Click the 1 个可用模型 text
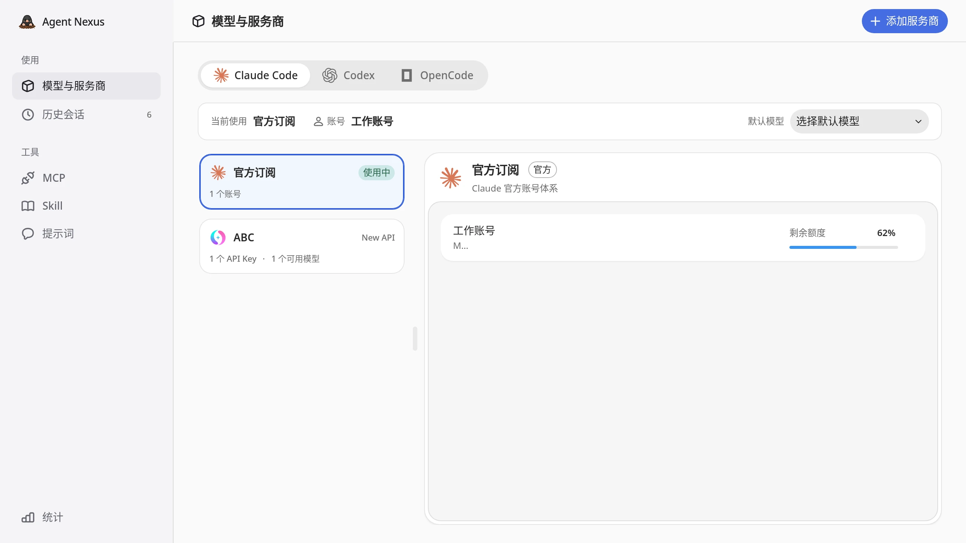The image size is (966, 543). tap(295, 259)
